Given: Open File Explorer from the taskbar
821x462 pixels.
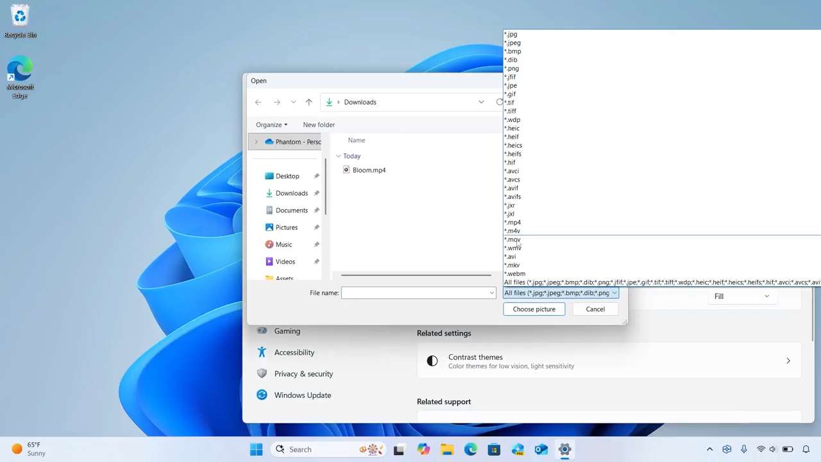Looking at the screenshot, I should point(446,449).
